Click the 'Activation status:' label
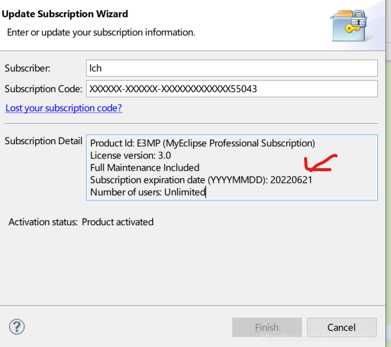 [43, 222]
